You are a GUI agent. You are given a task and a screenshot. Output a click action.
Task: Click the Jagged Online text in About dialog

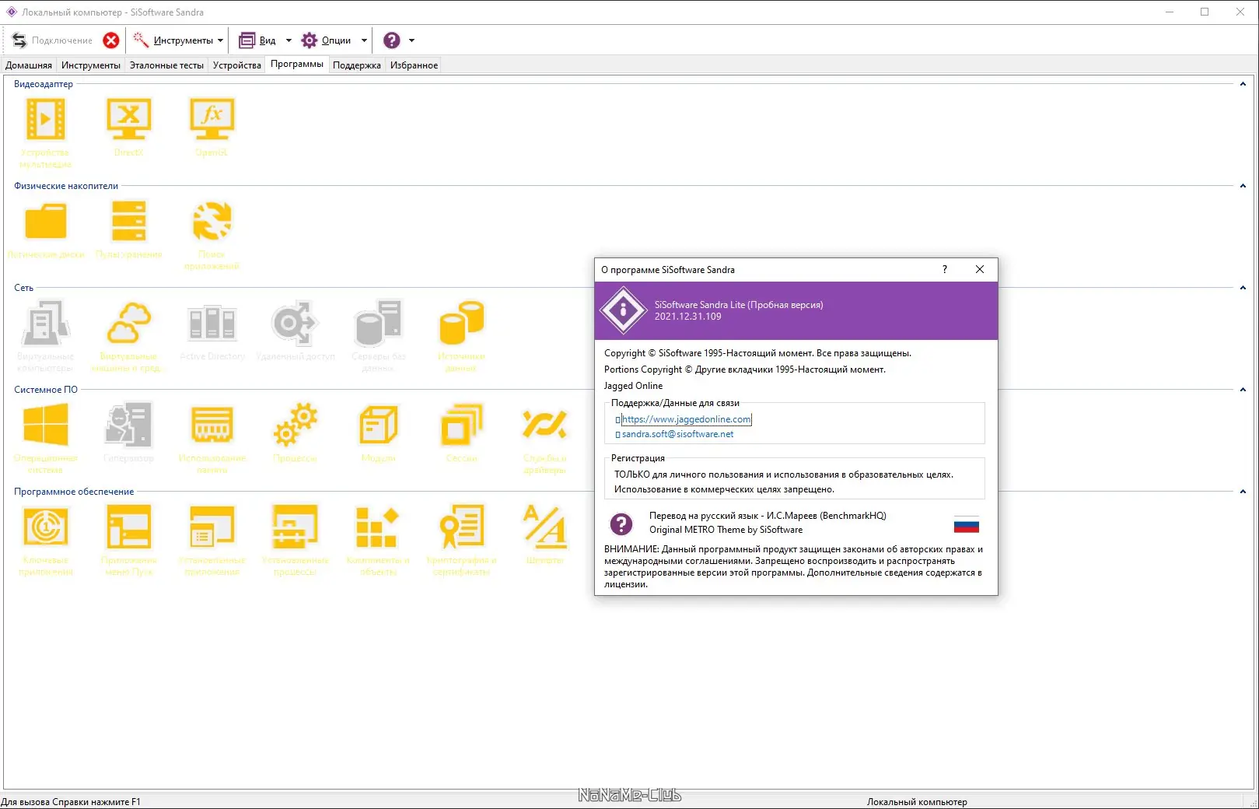tap(634, 386)
